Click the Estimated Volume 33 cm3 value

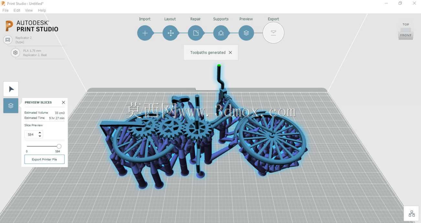(x=59, y=113)
